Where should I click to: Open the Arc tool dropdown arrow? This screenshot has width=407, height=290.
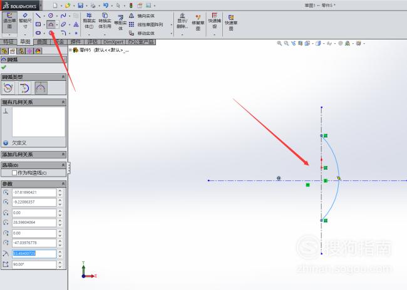point(57,24)
